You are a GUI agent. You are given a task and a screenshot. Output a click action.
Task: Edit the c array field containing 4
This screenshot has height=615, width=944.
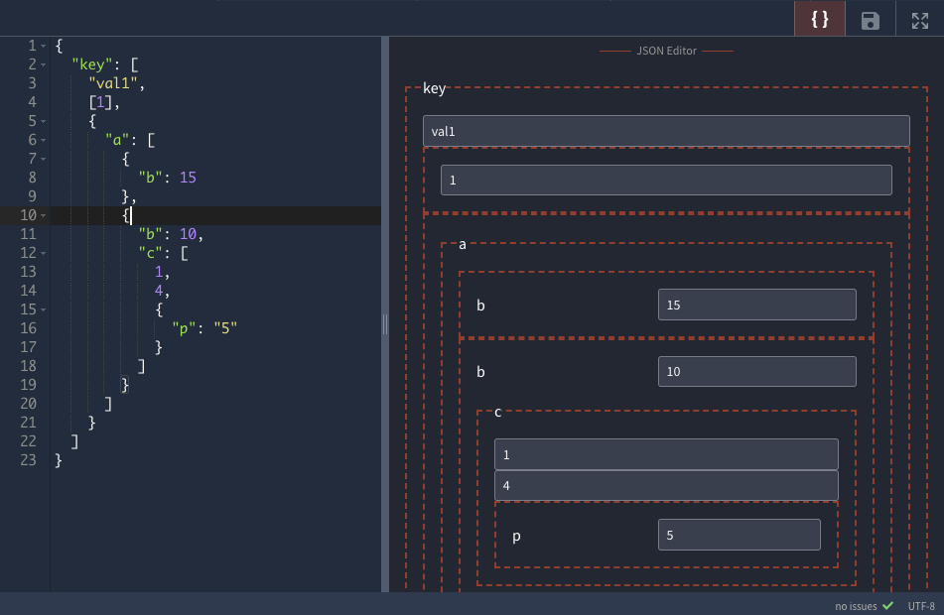tap(666, 486)
